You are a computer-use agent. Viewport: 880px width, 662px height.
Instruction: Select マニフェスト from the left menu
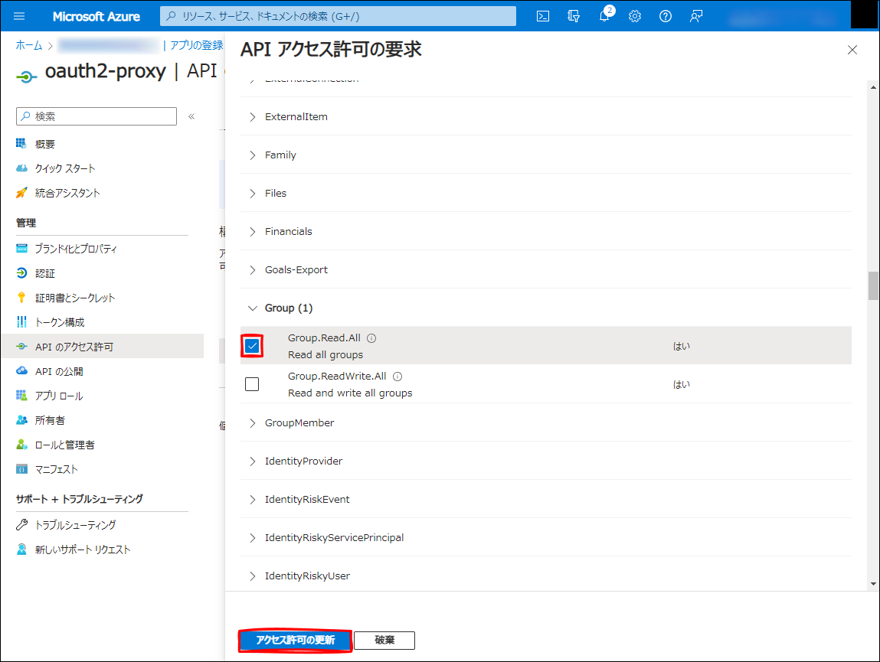[x=56, y=469]
